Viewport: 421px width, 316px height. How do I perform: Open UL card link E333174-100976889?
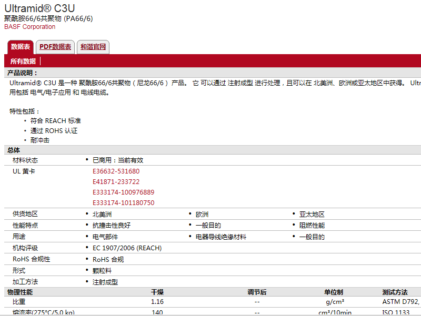click(x=124, y=192)
